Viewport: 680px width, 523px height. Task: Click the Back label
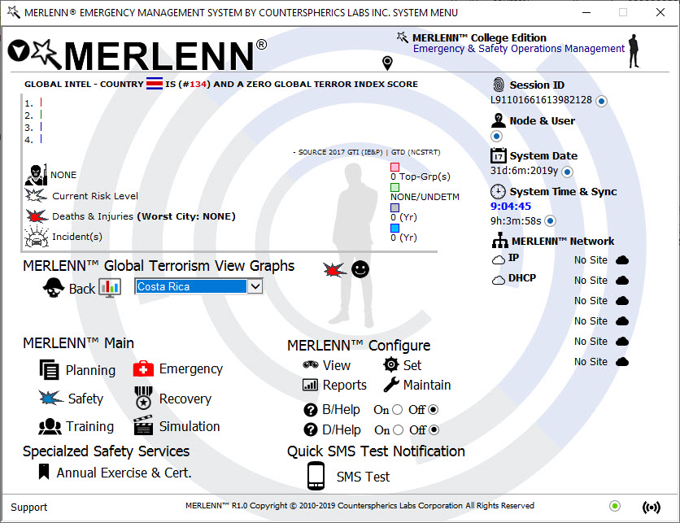pyautogui.click(x=82, y=289)
